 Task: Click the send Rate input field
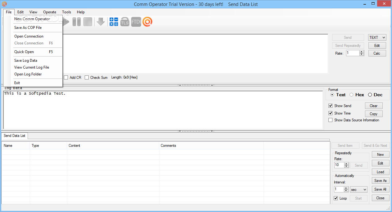pos(353,53)
